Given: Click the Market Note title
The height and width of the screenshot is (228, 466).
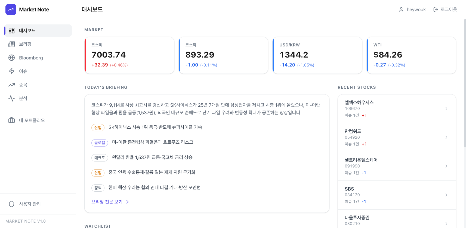Looking at the screenshot, I should pyautogui.click(x=34, y=9).
